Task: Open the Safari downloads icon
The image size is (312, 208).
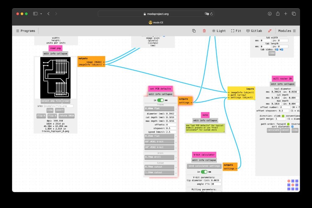Action: [270, 14]
